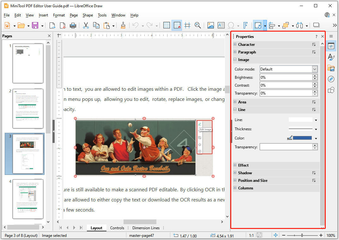Open the Line style dropdown arrow
339x240 pixels.
(316, 120)
